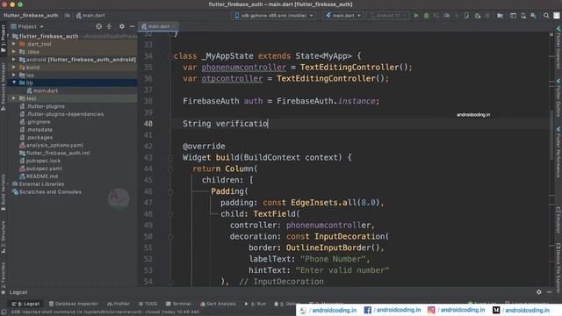The image size is (562, 316).
Task: Click the phonenumcontroller variable on line 35
Action: coord(244,68)
